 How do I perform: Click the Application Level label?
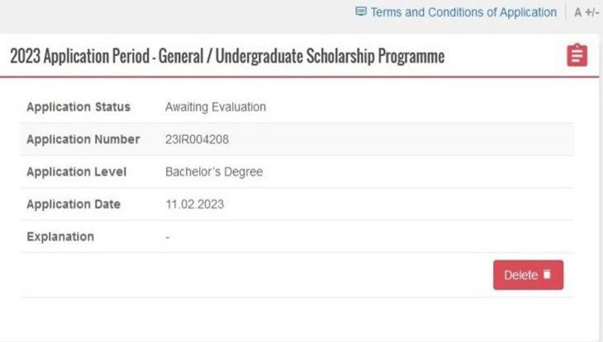point(76,172)
